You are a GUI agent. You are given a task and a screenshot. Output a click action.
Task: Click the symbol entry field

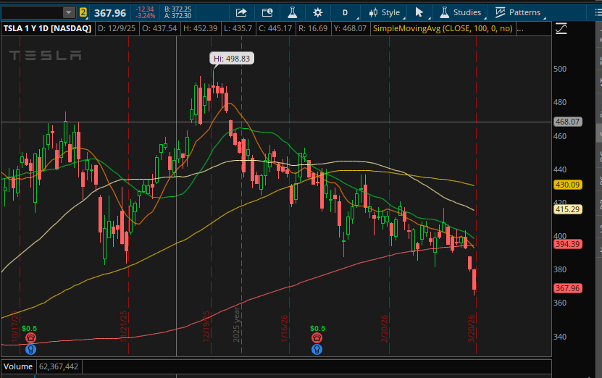(x=32, y=12)
